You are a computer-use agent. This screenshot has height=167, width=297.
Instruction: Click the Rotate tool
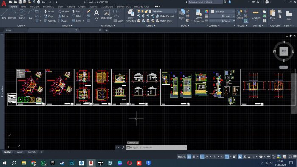64,11
